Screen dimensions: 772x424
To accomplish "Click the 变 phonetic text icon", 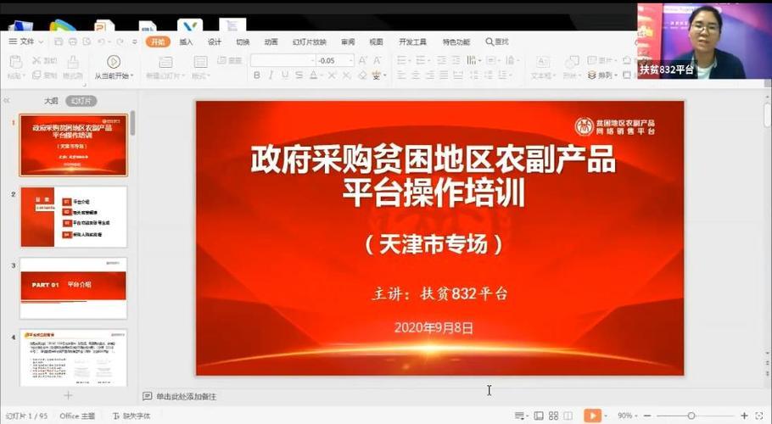I will click(378, 75).
